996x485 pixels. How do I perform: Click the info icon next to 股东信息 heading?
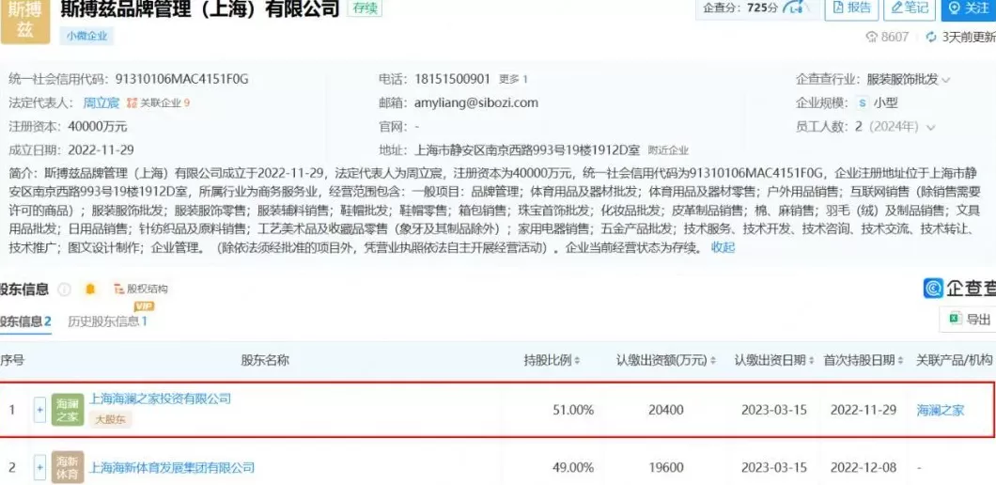coord(65,289)
